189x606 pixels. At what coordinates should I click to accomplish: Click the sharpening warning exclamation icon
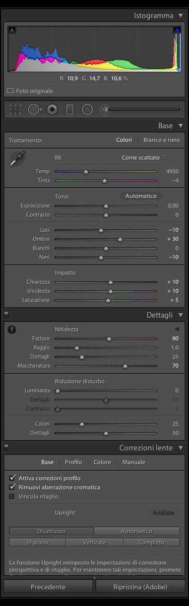12,329
